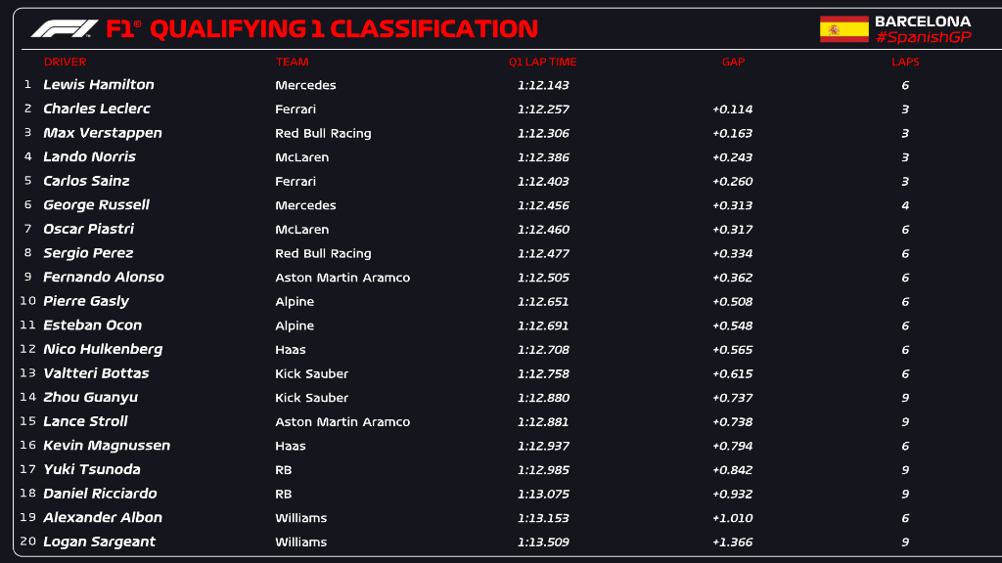This screenshot has height=563, width=1002.
Task: Select driver Lewis Hamilton
Action: (x=99, y=85)
